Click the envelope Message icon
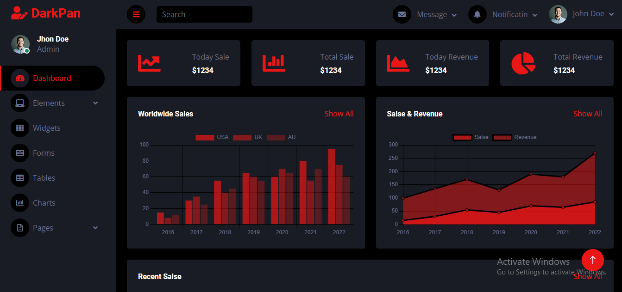The width and height of the screenshot is (622, 292). (402, 14)
